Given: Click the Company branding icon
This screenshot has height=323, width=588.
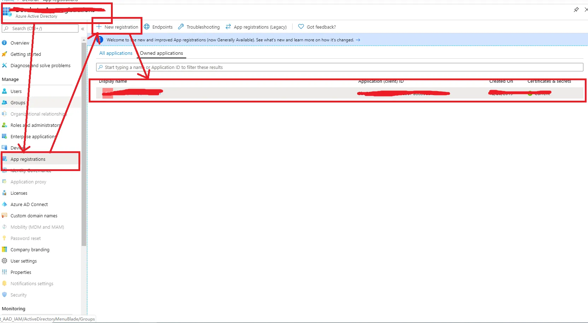Looking at the screenshot, I should tap(4, 249).
